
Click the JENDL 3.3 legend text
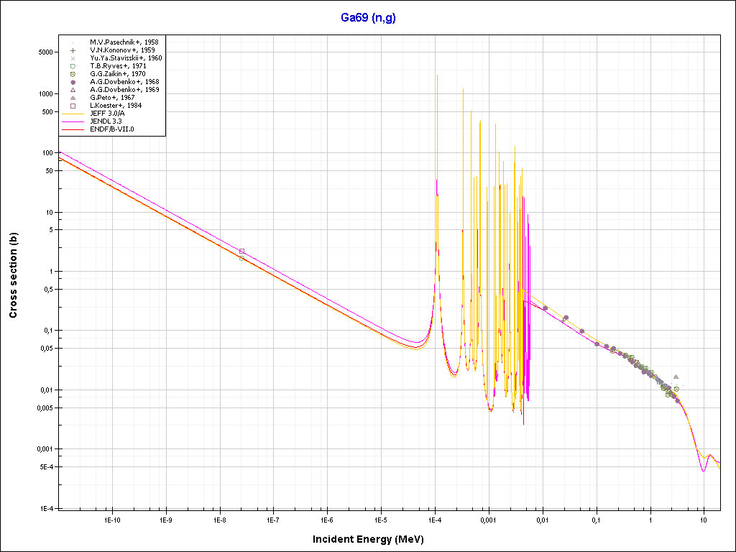[x=106, y=121]
